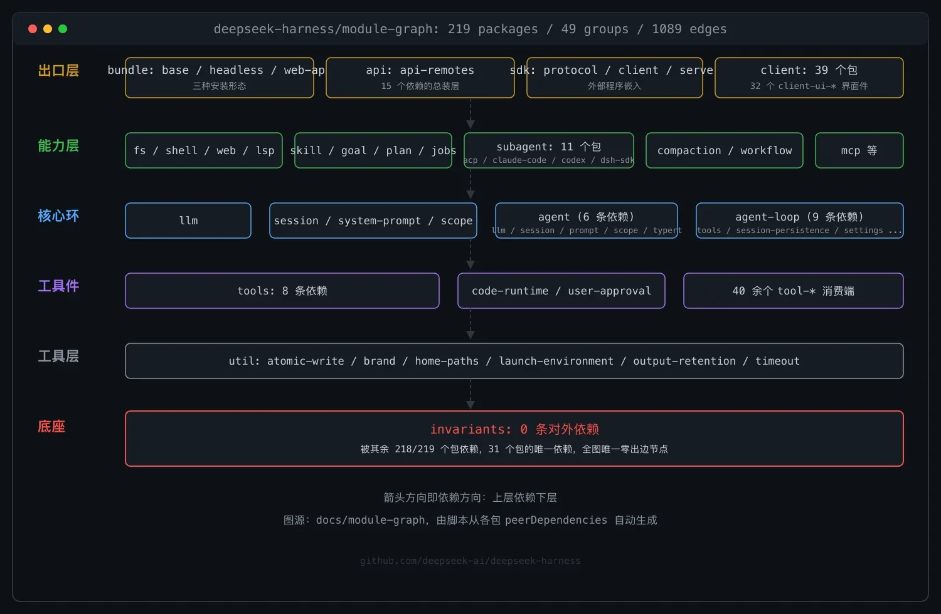The height and width of the screenshot is (614, 941).
Task: Click the session / system-prompt / scope box
Action: click(373, 221)
